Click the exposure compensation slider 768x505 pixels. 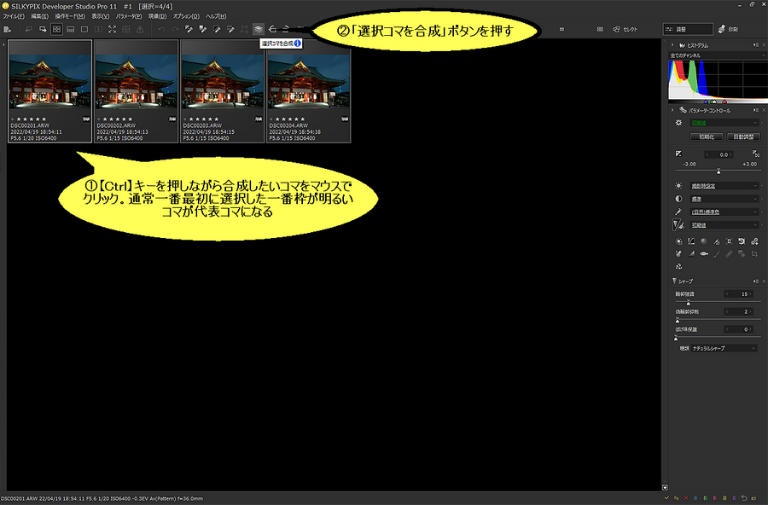pos(717,171)
